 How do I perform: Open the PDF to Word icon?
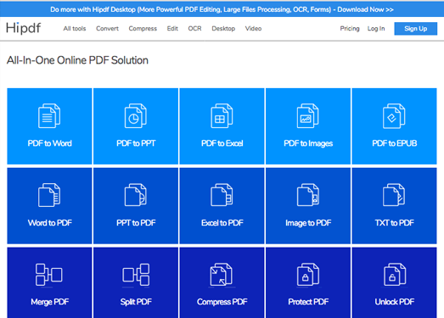click(x=49, y=115)
